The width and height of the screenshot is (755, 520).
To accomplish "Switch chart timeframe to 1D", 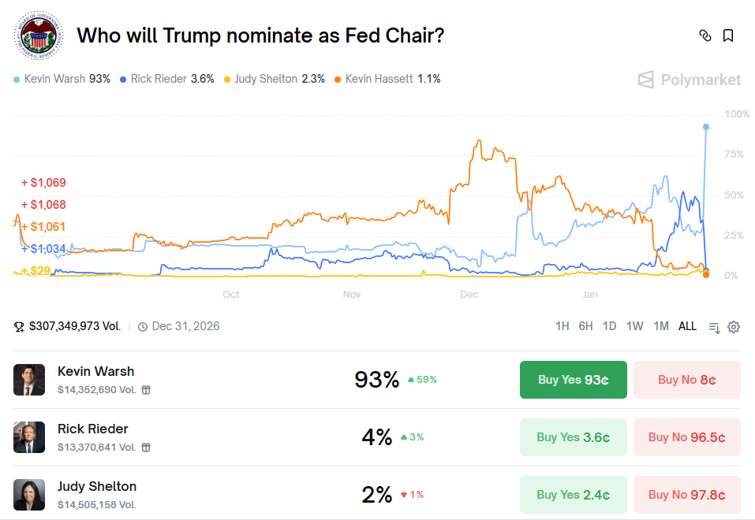I will [x=609, y=325].
